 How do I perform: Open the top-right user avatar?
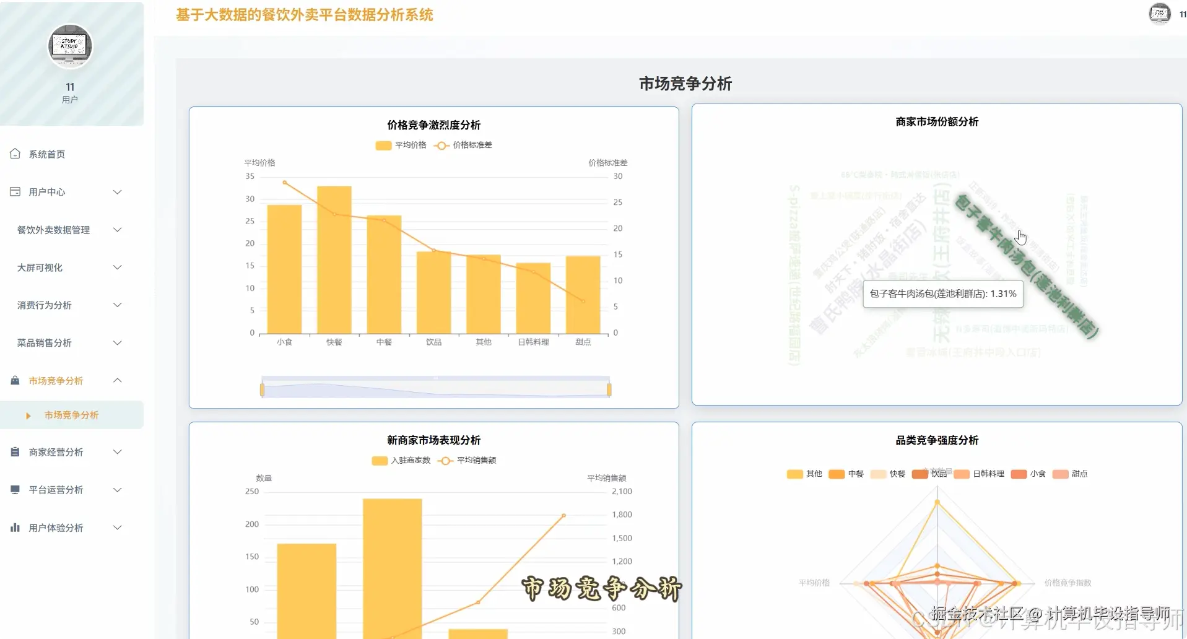1160,14
